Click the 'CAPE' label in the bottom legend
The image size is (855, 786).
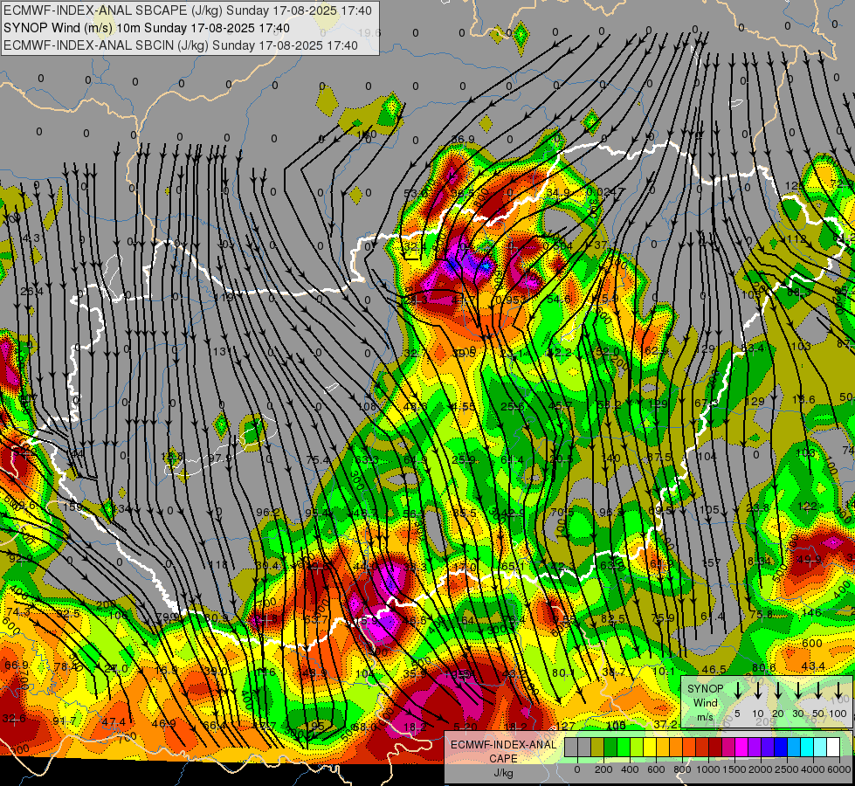click(503, 759)
